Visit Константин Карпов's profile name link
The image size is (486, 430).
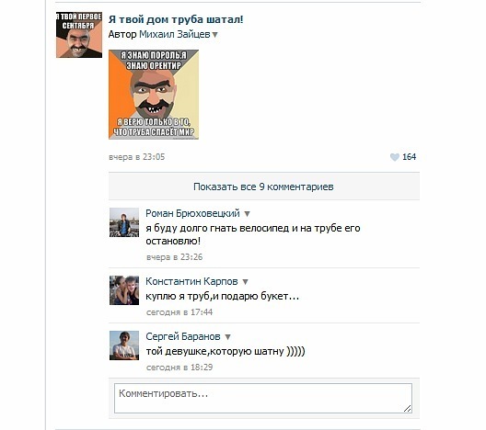[191, 281]
